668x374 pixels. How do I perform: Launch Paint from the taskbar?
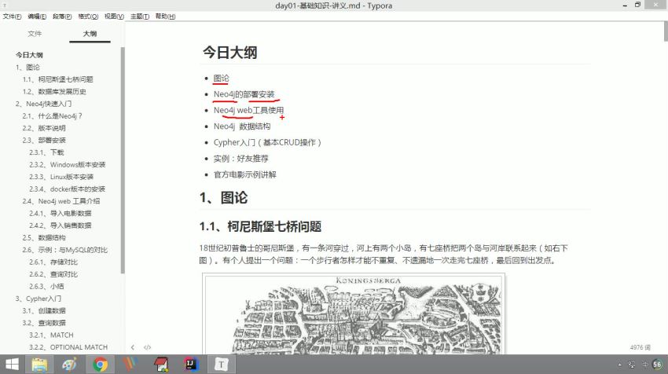pyautogui.click(x=69, y=365)
